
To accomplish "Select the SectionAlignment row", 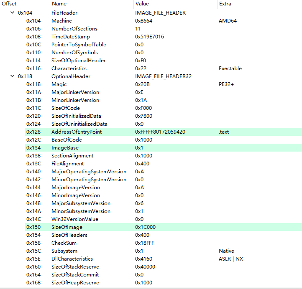I will (72, 156).
